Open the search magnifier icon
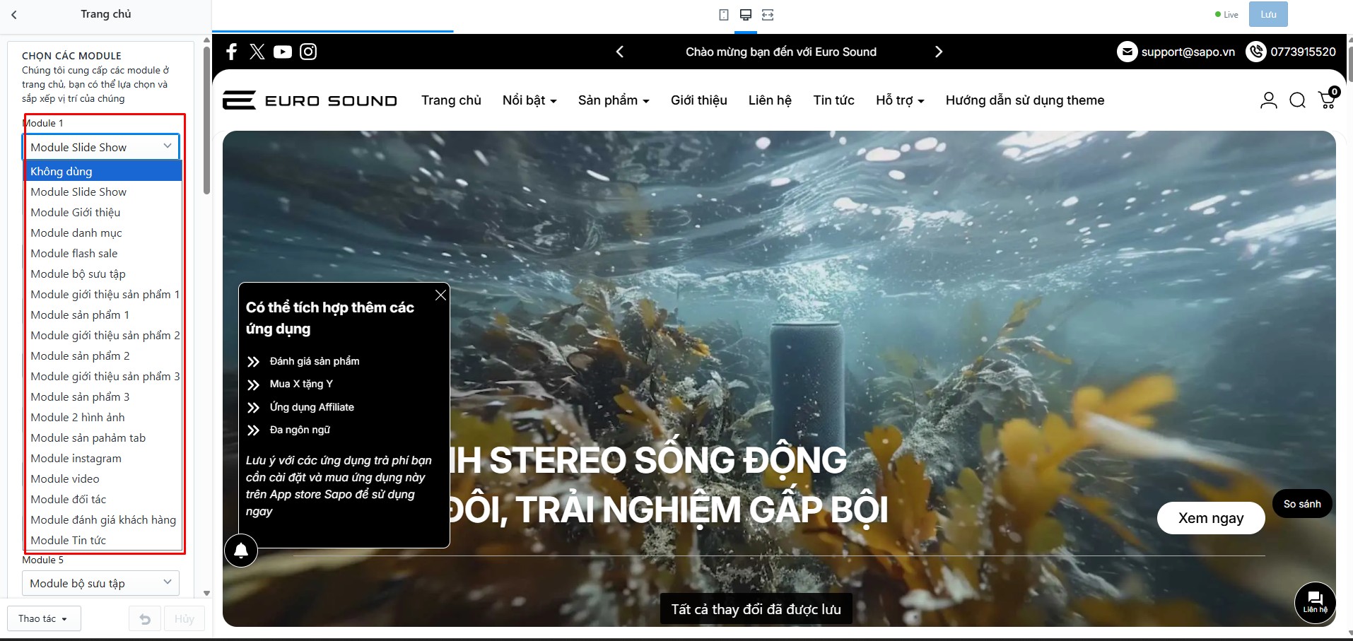This screenshot has width=1353, height=641. tap(1298, 100)
